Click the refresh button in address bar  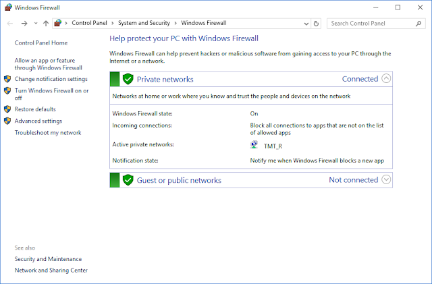click(317, 23)
